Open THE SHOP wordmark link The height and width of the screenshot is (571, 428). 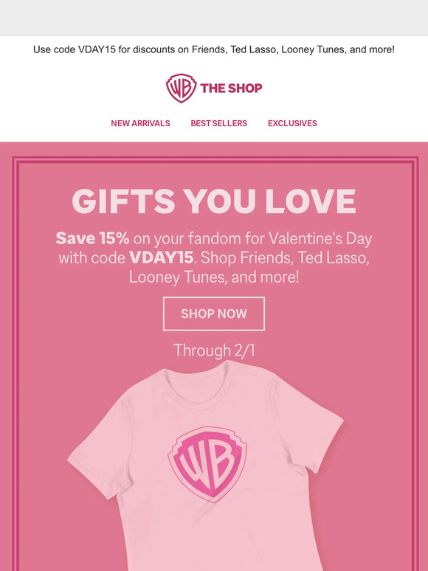tap(231, 88)
